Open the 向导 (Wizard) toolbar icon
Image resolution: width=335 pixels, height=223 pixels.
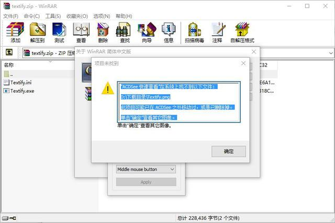147,32
